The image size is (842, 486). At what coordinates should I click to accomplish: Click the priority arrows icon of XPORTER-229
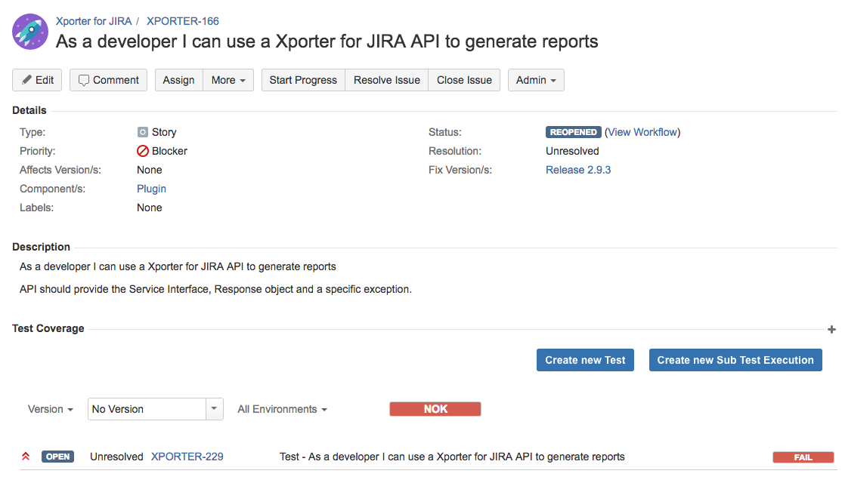pyautogui.click(x=25, y=457)
